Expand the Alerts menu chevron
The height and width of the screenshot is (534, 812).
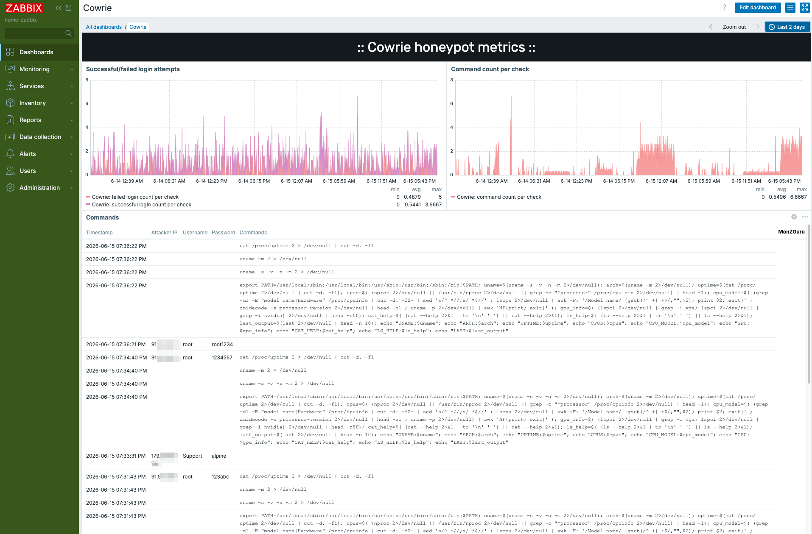pos(72,154)
